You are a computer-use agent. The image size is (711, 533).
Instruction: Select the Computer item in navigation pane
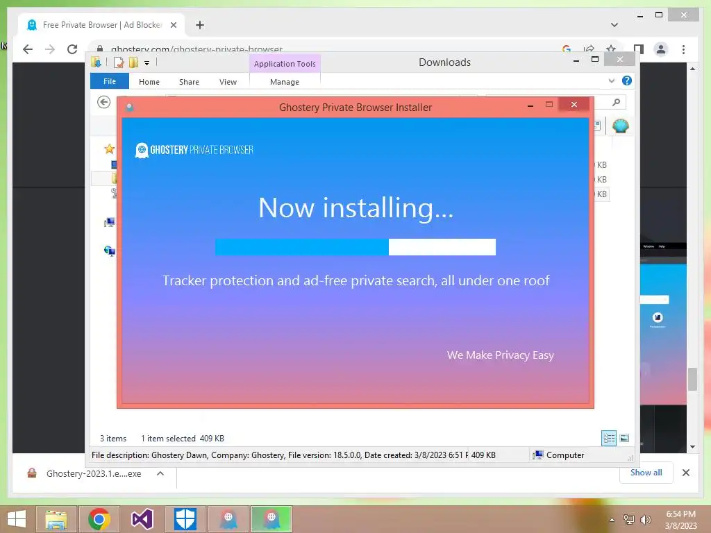[x=109, y=222]
